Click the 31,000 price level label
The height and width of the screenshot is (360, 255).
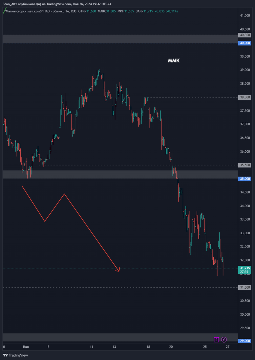point(245,287)
